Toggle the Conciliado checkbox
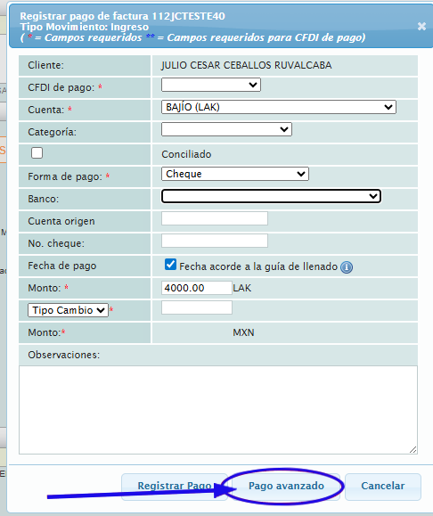This screenshot has height=516, width=433. 37,153
